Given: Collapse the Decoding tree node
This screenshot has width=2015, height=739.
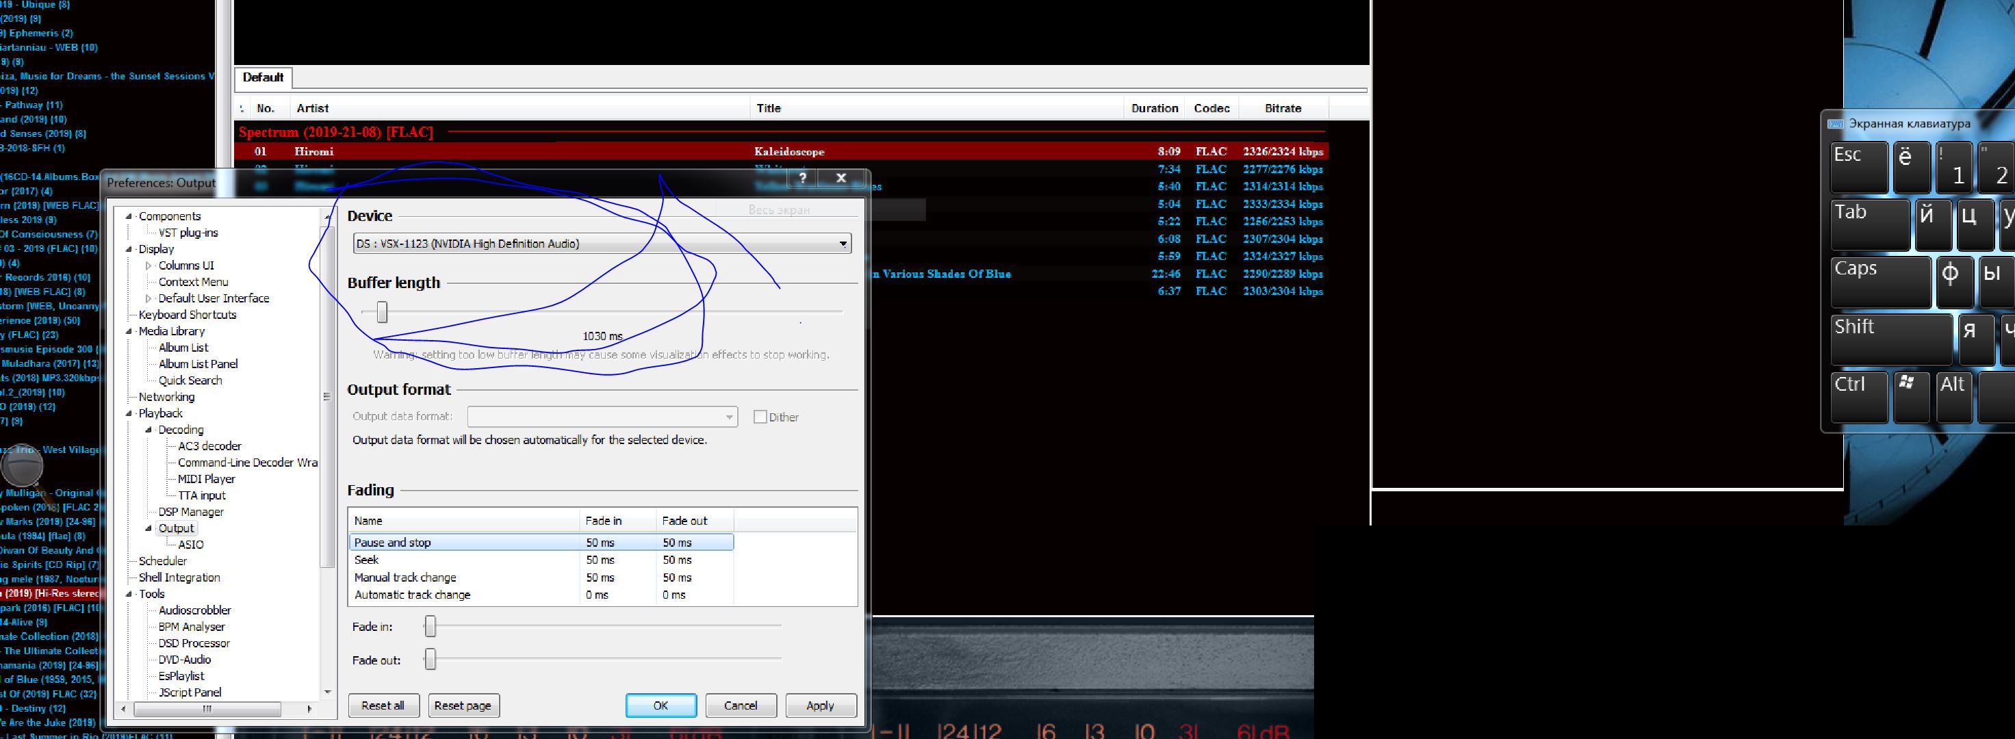Looking at the screenshot, I should coord(149,430).
